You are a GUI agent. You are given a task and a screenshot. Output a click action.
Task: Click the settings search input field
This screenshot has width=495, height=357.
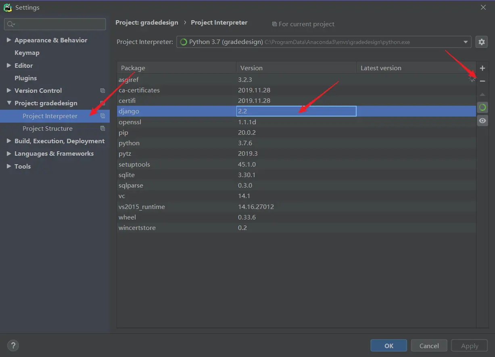(55, 24)
